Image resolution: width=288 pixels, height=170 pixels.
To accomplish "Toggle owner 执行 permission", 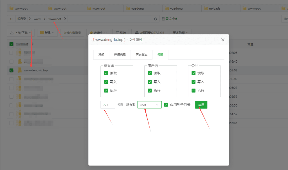I will click(x=106, y=90).
